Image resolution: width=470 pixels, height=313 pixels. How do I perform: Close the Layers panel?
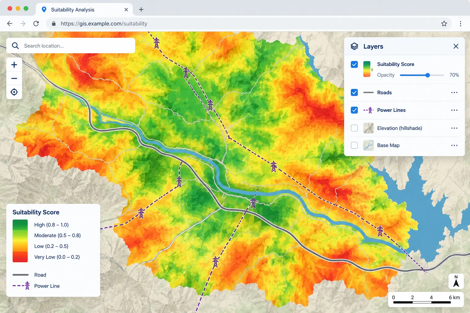[x=456, y=46]
